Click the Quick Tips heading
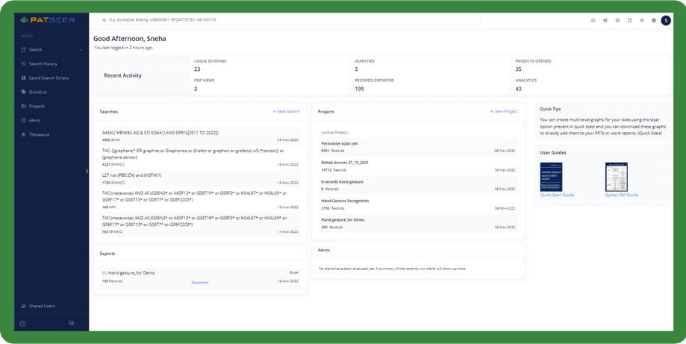Viewport: 686px width, 344px height. [550, 109]
